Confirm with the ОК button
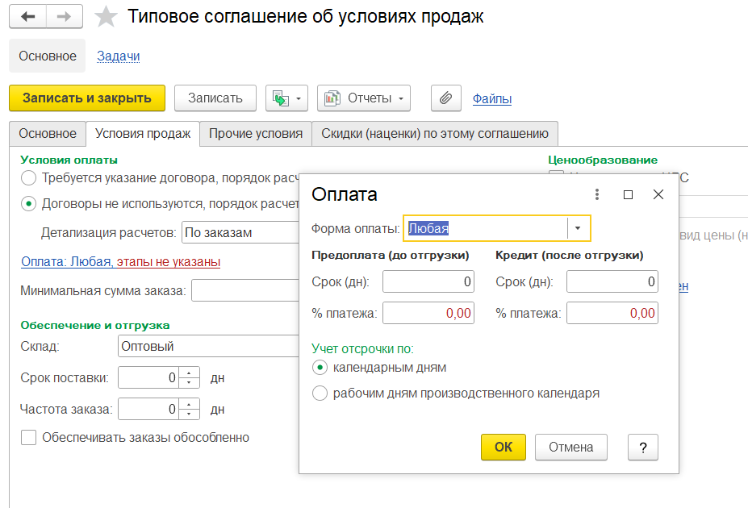 (x=504, y=447)
